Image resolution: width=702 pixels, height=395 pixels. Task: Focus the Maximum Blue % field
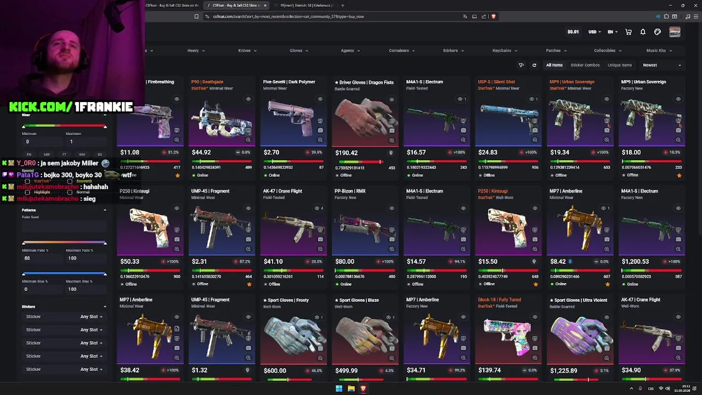87,289
